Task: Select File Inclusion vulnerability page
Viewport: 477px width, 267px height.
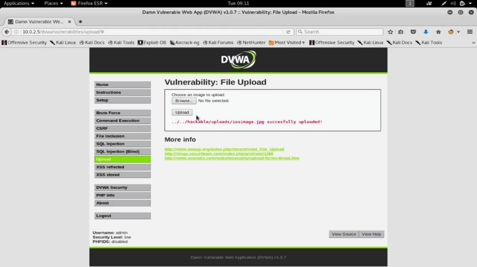Action: [x=122, y=136]
